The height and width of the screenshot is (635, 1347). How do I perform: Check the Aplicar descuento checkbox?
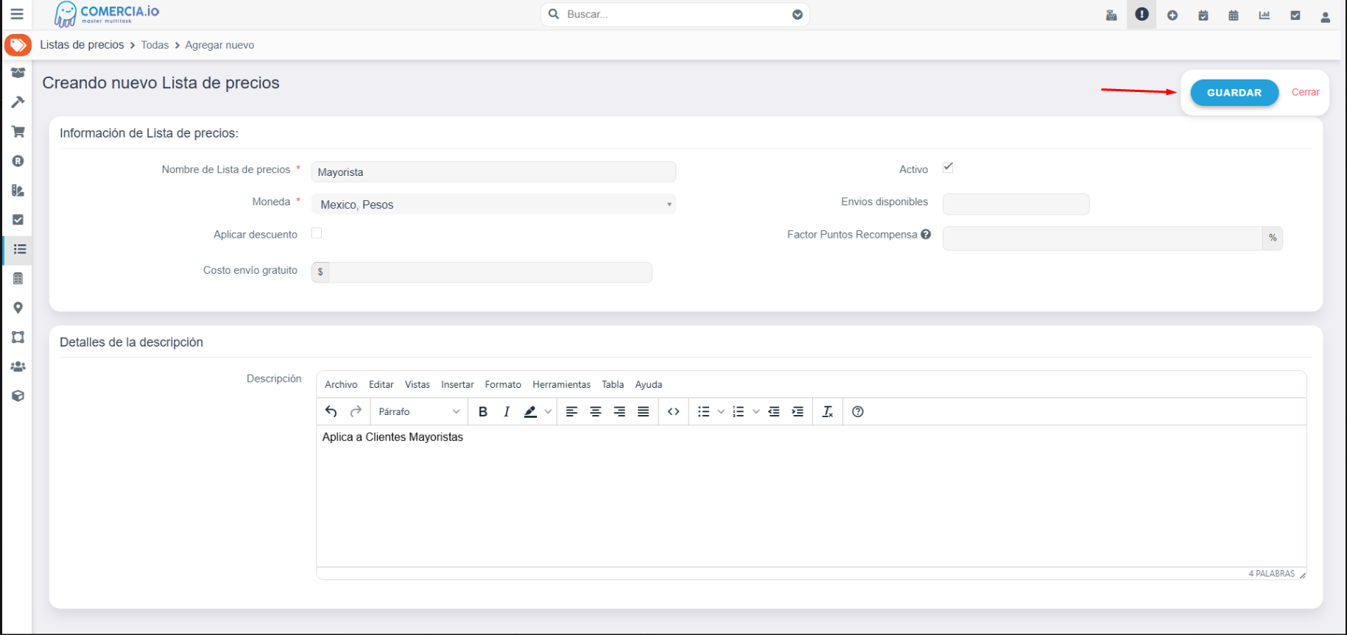point(317,233)
